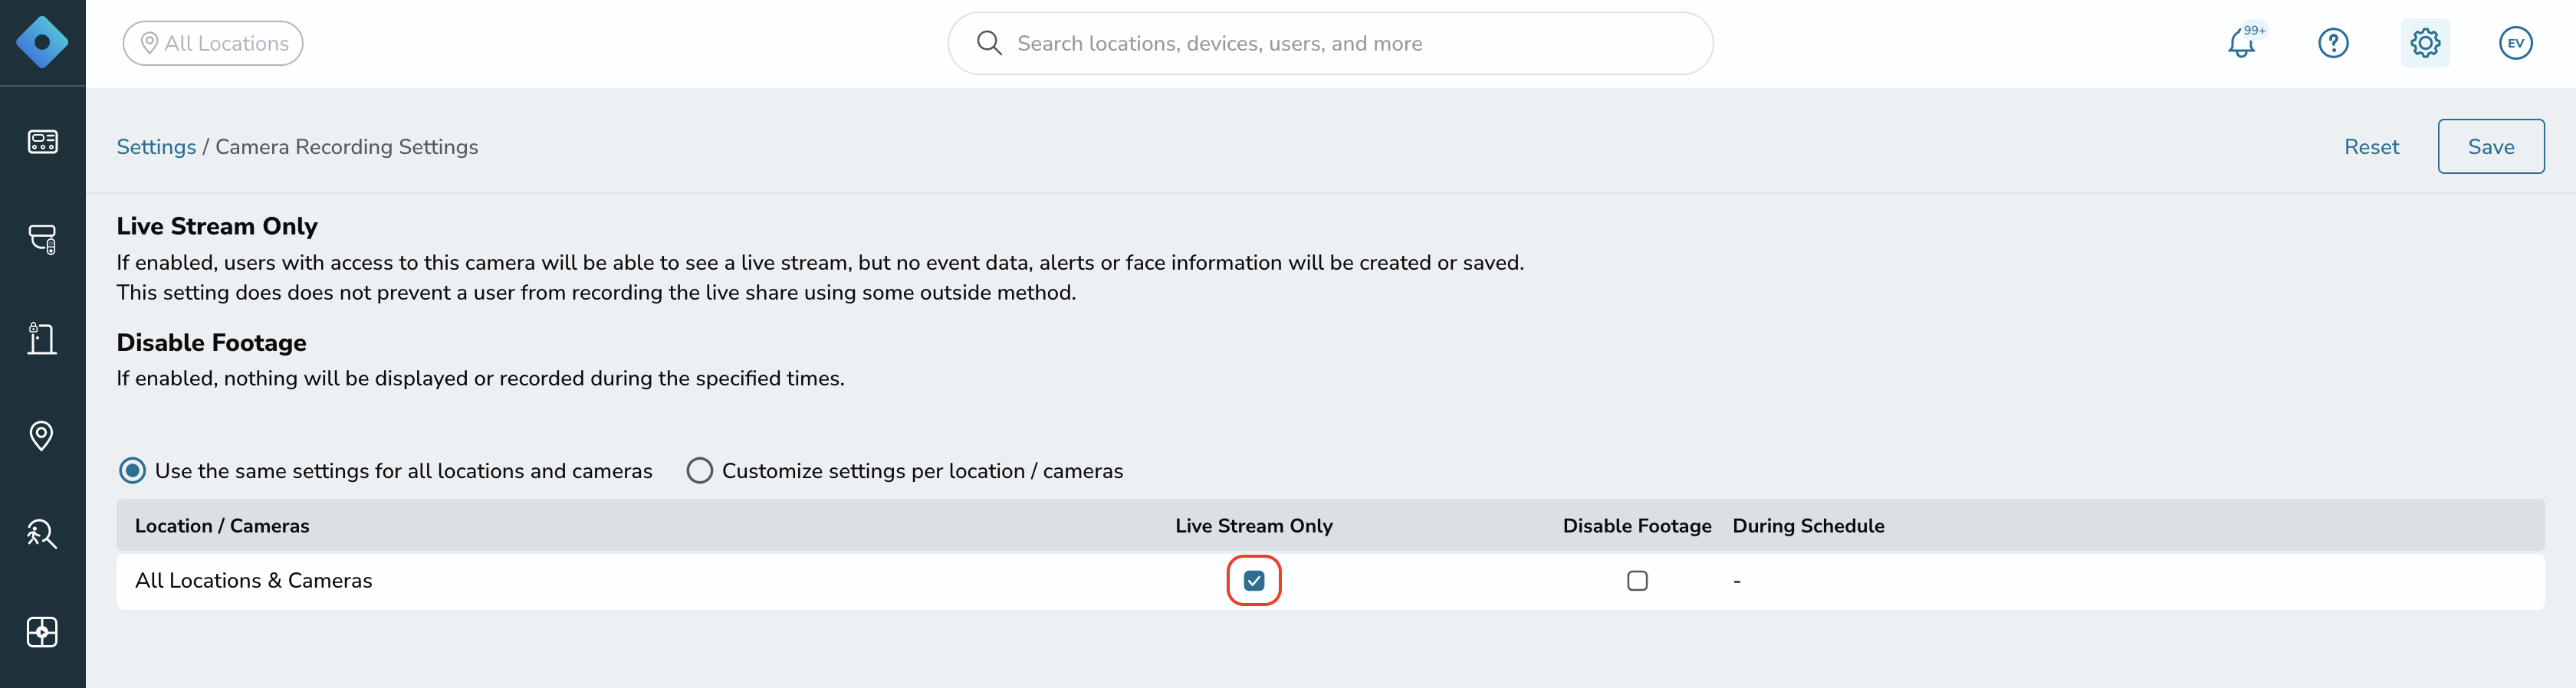Click the magnifying glass search icon
This screenshot has width=2576, height=688.
coord(989,43)
